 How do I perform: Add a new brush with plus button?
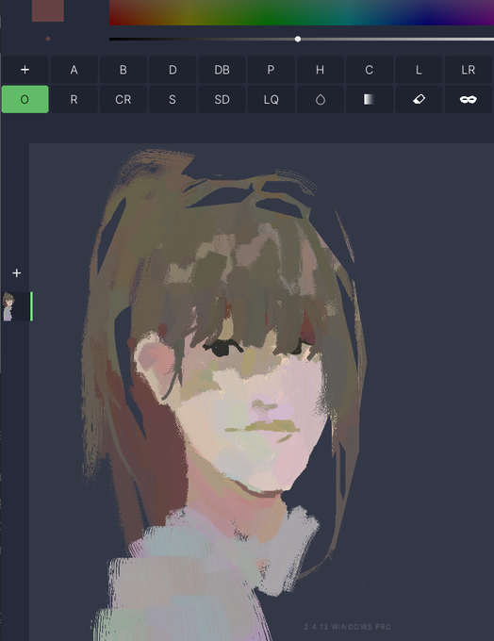[25, 70]
